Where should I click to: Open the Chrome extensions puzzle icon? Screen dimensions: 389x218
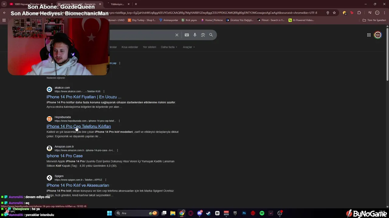[x=359, y=13]
